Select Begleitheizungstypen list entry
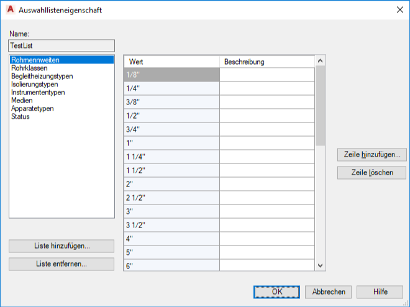The width and height of the screenshot is (410, 307). [42, 76]
